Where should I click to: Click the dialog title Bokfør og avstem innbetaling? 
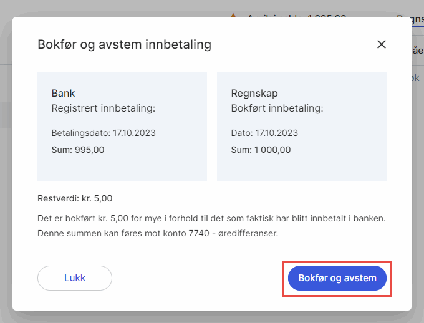(124, 44)
